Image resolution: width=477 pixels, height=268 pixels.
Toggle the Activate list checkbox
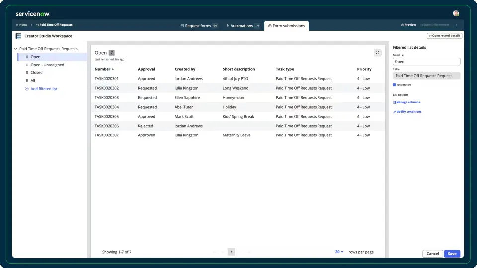[x=394, y=85]
